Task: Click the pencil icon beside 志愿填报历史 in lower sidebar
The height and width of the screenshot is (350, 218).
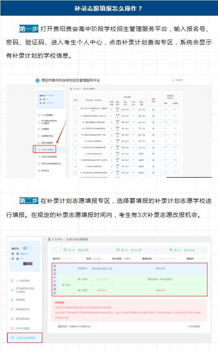Action: 12,309
